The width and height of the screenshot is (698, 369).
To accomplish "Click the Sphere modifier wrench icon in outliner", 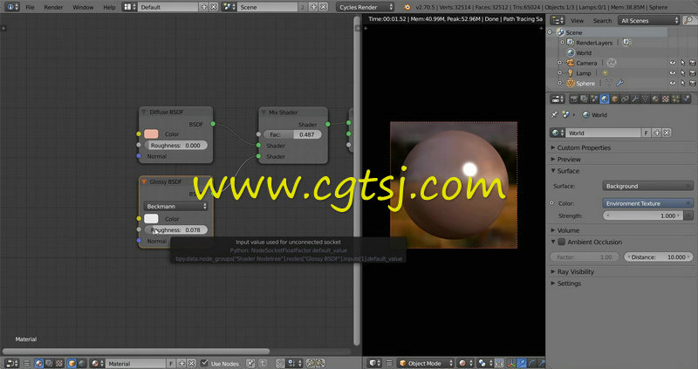I will (x=619, y=83).
